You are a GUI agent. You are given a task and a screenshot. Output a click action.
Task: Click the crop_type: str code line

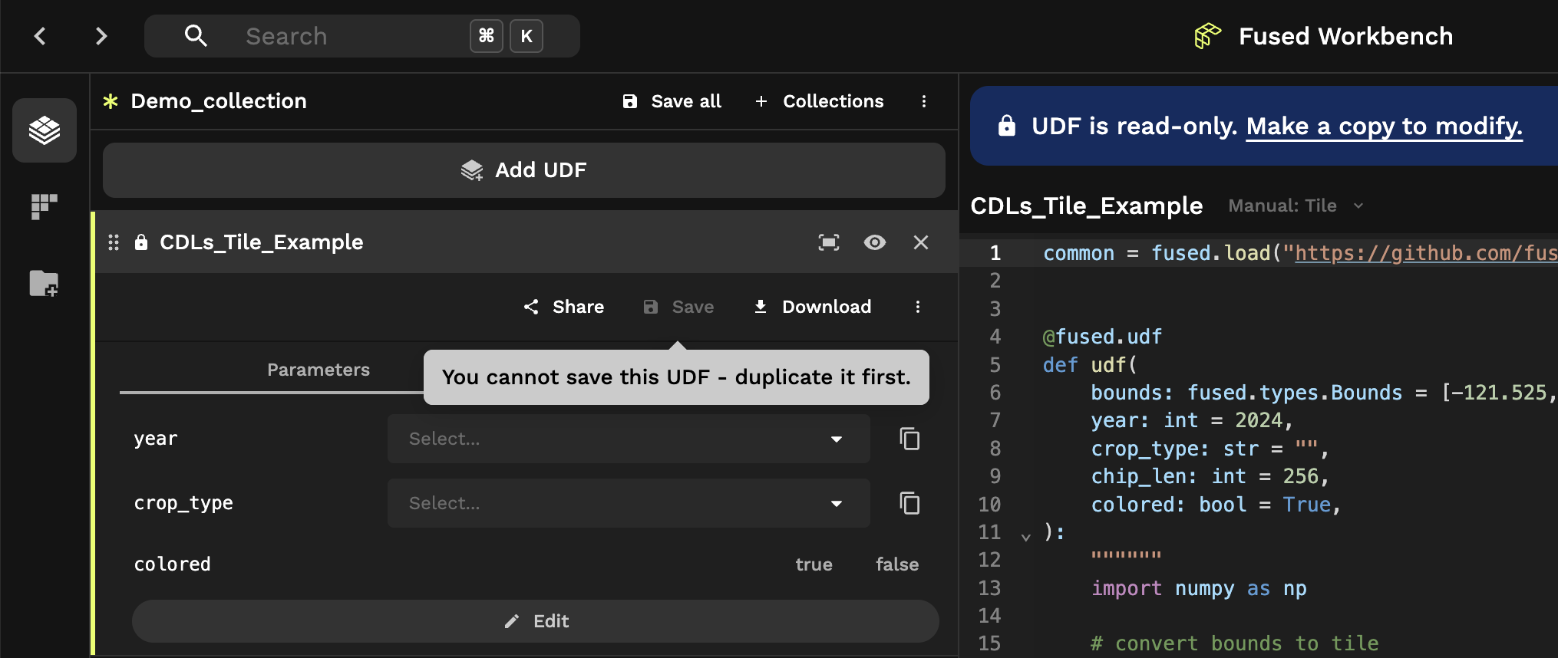(1210, 449)
